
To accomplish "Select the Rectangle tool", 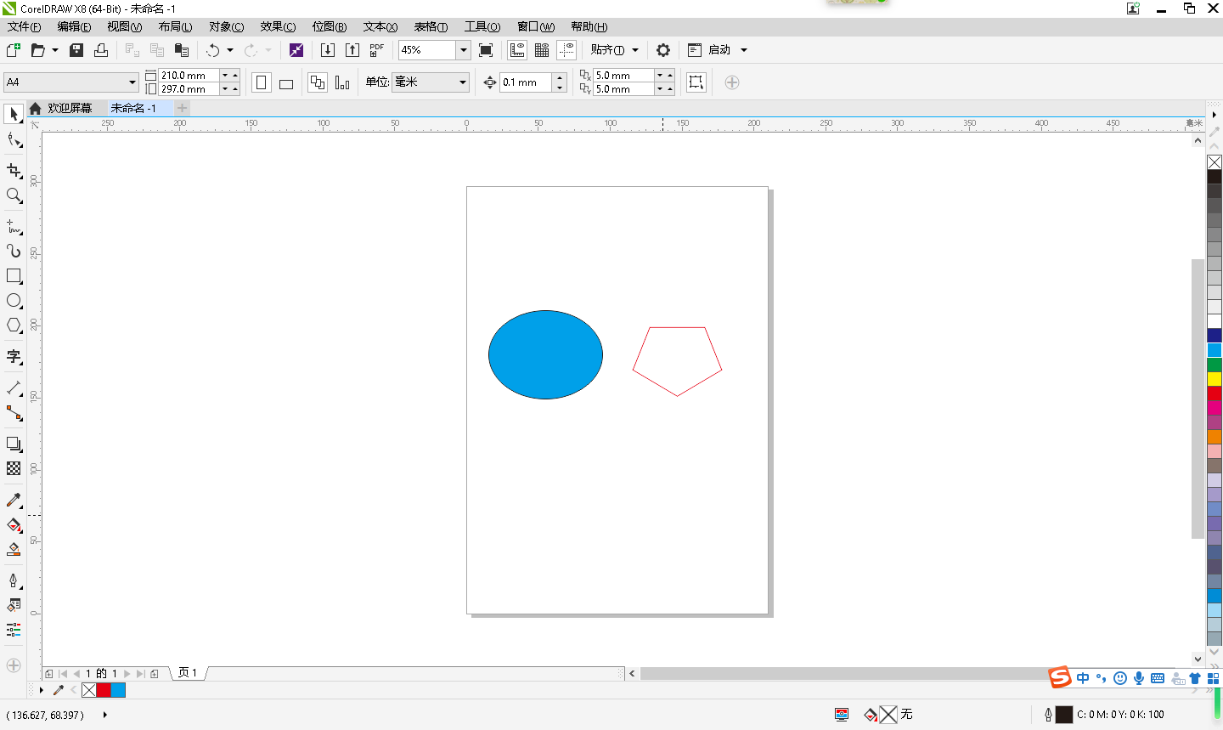I will pyautogui.click(x=14, y=275).
